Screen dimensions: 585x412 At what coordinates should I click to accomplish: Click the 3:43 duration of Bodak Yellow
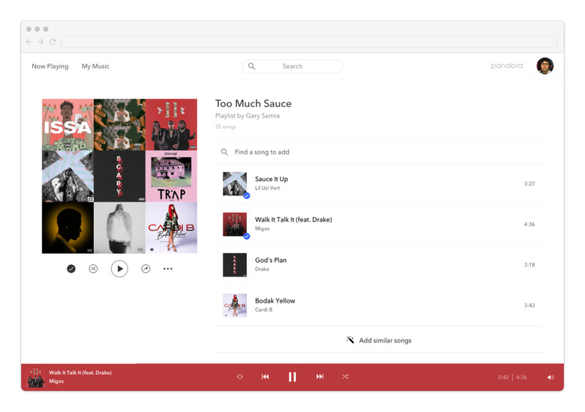pyautogui.click(x=529, y=306)
